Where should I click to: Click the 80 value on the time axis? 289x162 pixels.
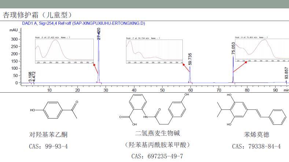247,90
